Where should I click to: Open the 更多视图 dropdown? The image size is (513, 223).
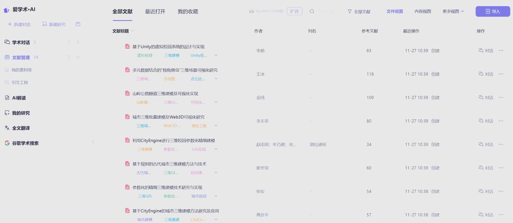tap(453, 12)
